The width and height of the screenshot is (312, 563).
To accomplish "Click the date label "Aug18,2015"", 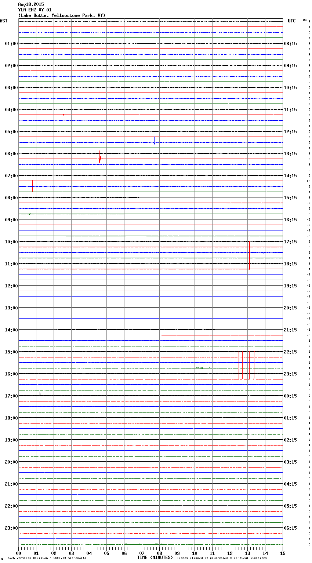I will coord(31,4).
